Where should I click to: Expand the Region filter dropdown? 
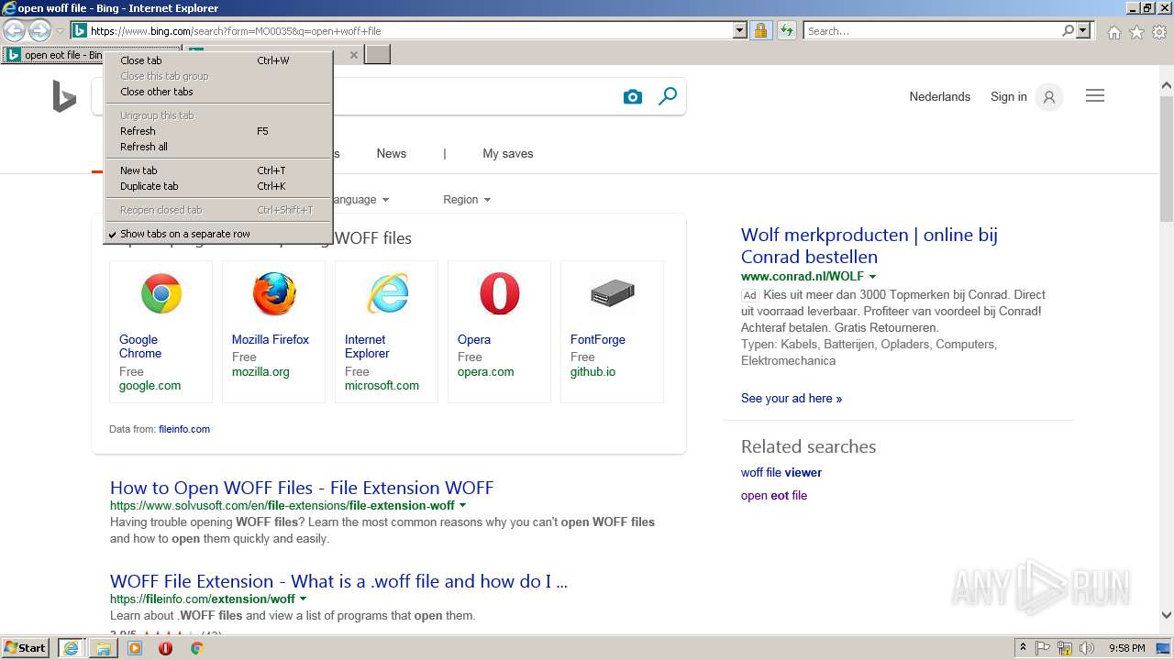[467, 200]
